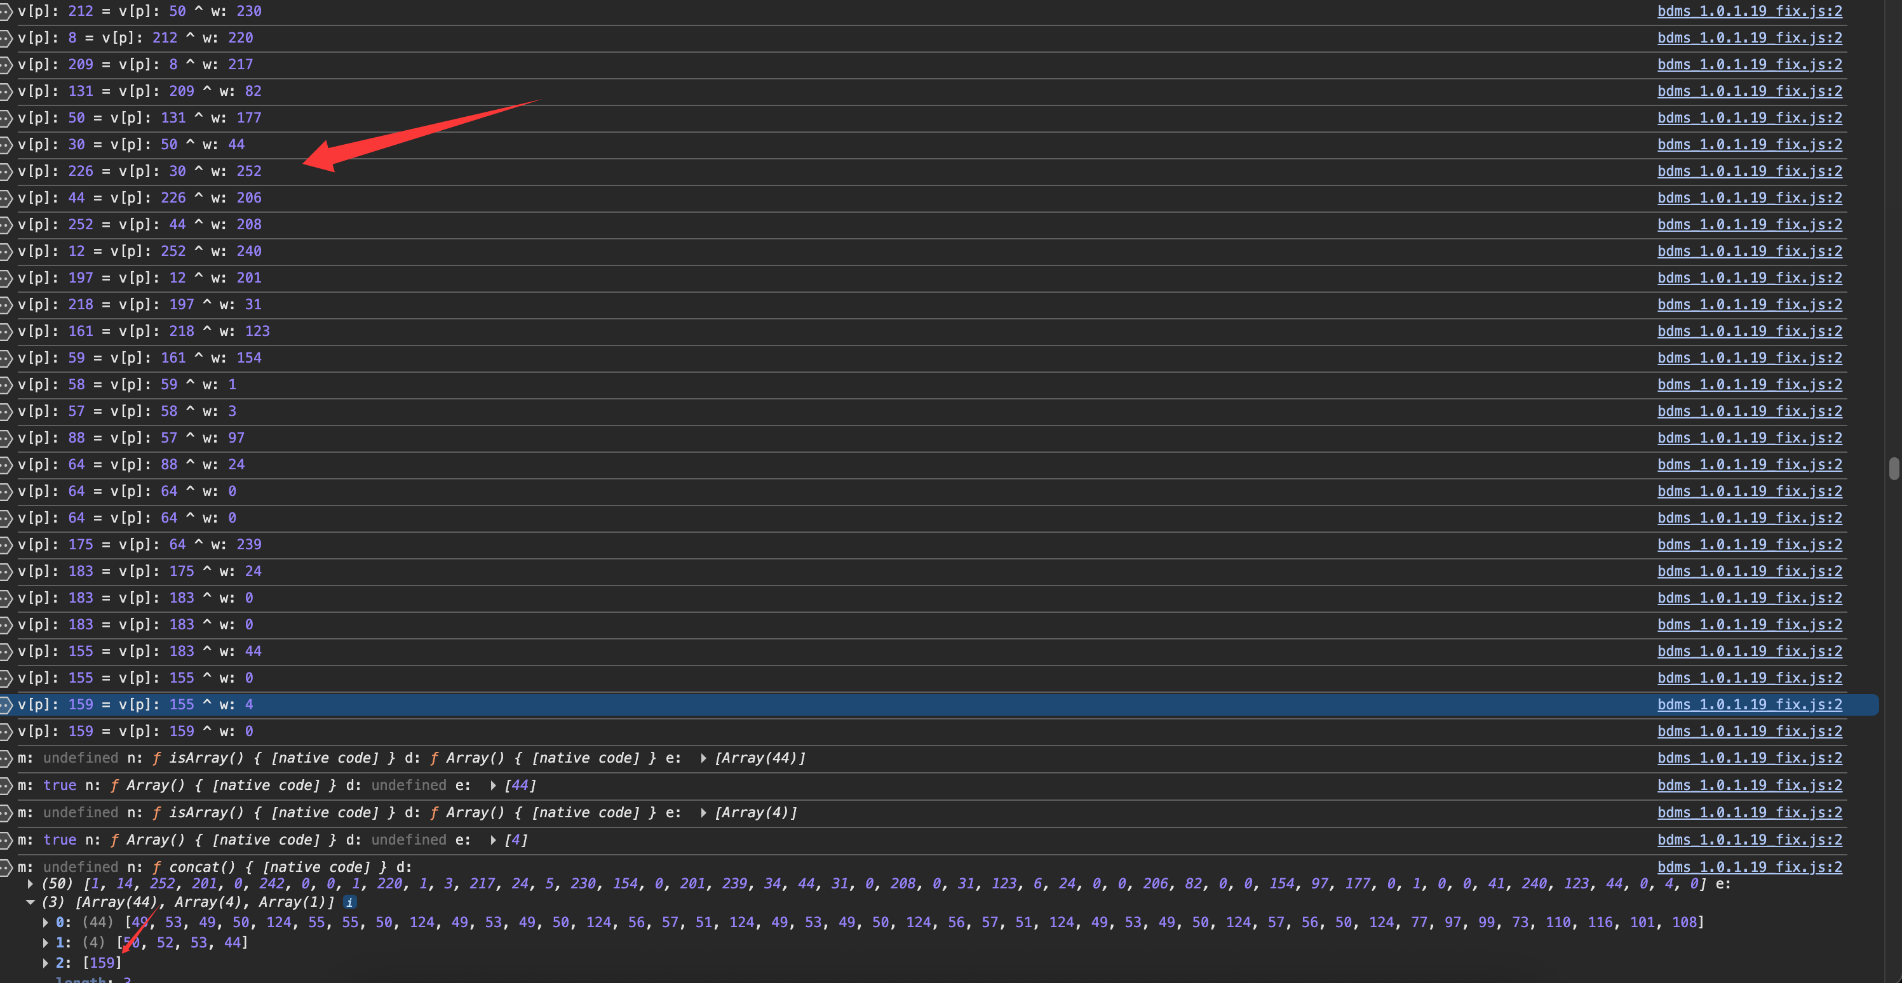Expand the (50) element array
Image resolution: width=1902 pixels, height=983 pixels.
click(30, 883)
